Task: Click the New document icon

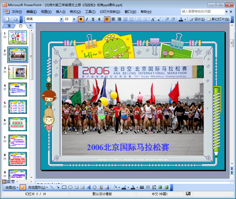Action: tap(7, 19)
